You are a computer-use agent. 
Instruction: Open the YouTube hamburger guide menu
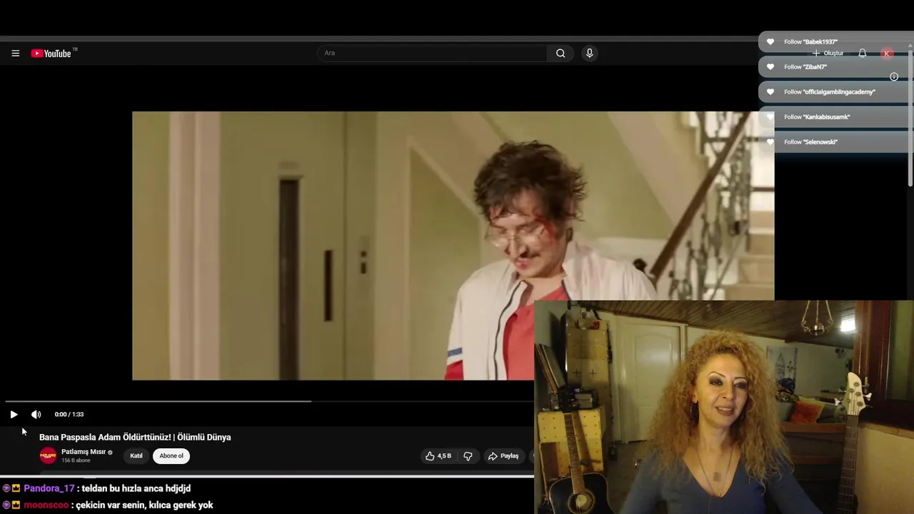pyautogui.click(x=15, y=54)
